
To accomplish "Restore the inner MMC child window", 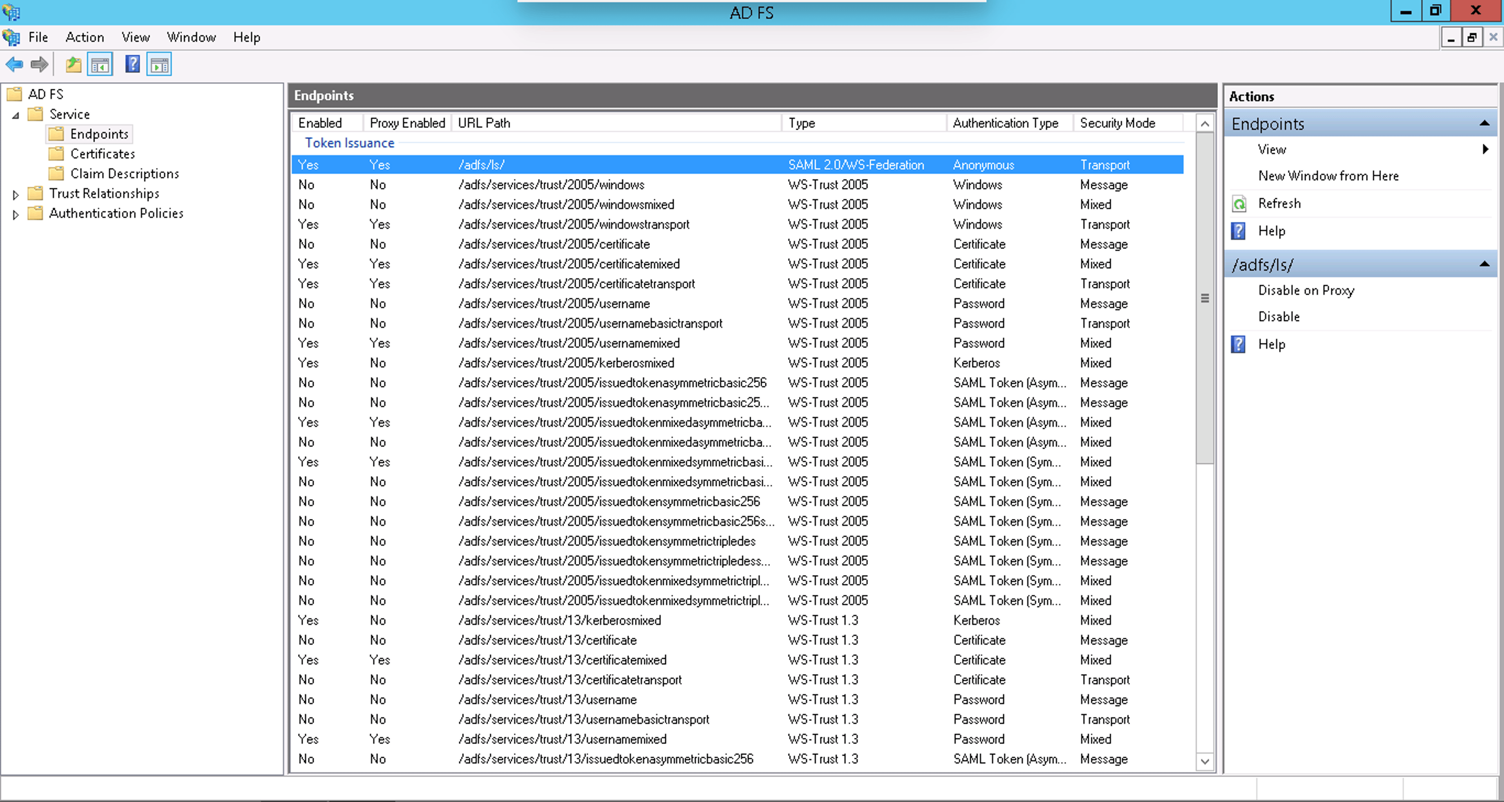I will [1472, 38].
